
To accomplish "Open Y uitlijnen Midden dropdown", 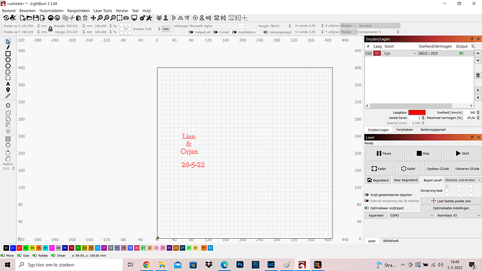I will [349, 32].
